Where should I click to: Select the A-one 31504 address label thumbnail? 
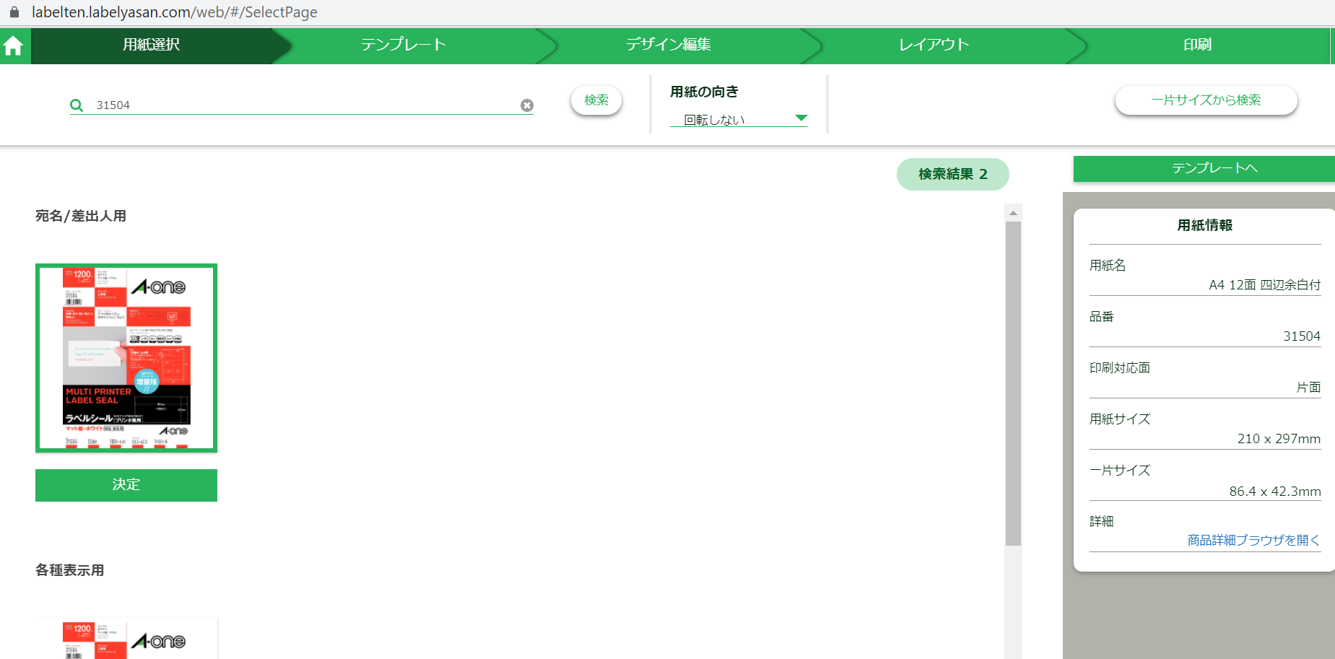126,358
